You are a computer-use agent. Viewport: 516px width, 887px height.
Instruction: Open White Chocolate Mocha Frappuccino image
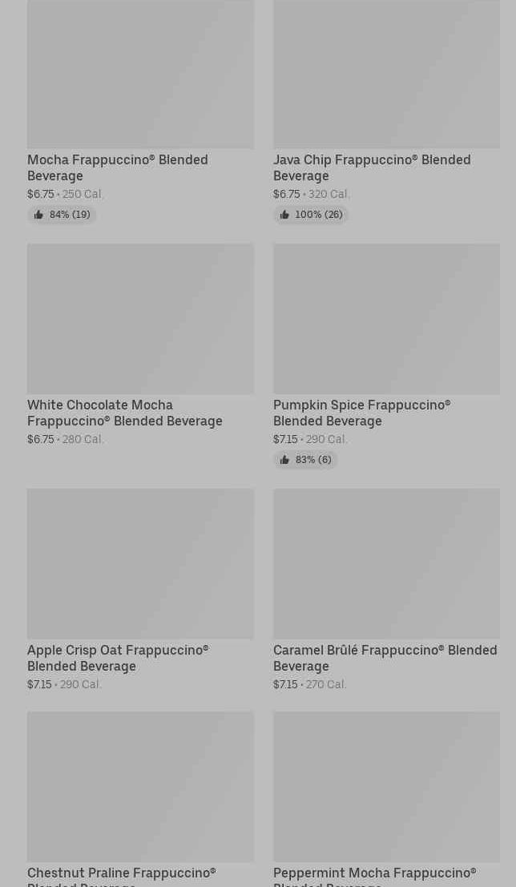pos(140,318)
